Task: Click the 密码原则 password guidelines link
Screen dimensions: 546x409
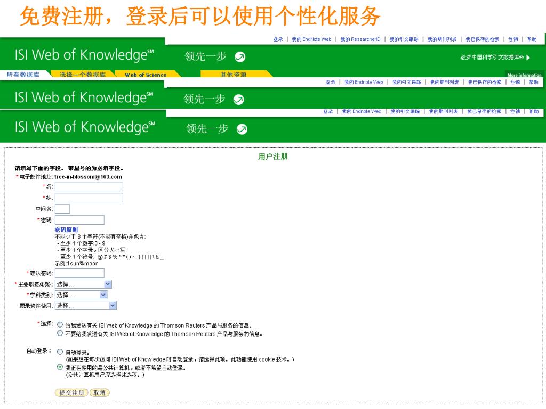Action: [x=66, y=230]
